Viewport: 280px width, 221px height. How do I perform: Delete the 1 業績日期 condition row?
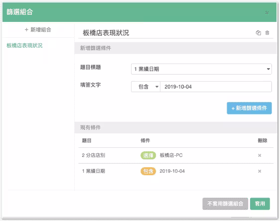click(260, 171)
